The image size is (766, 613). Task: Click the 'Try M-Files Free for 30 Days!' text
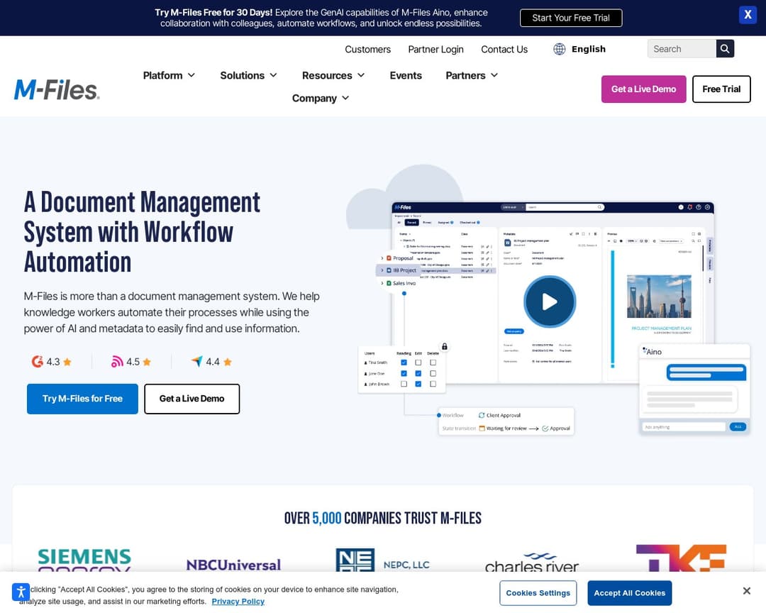[x=213, y=13]
